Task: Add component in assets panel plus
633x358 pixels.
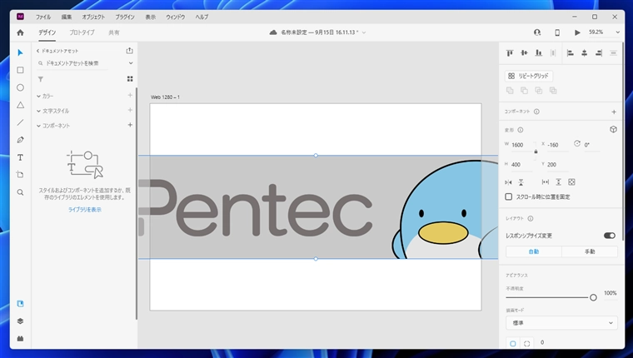Action: [x=130, y=125]
